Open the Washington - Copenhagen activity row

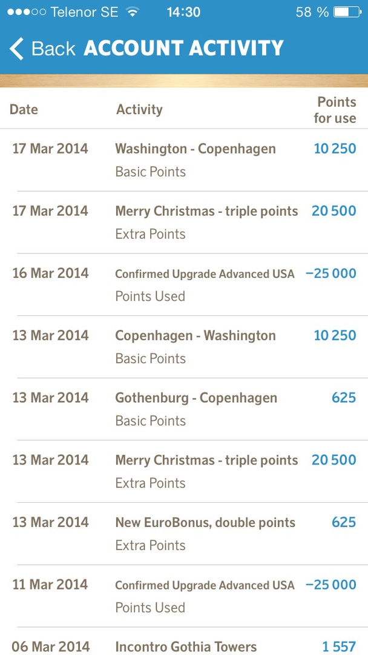coord(195,149)
